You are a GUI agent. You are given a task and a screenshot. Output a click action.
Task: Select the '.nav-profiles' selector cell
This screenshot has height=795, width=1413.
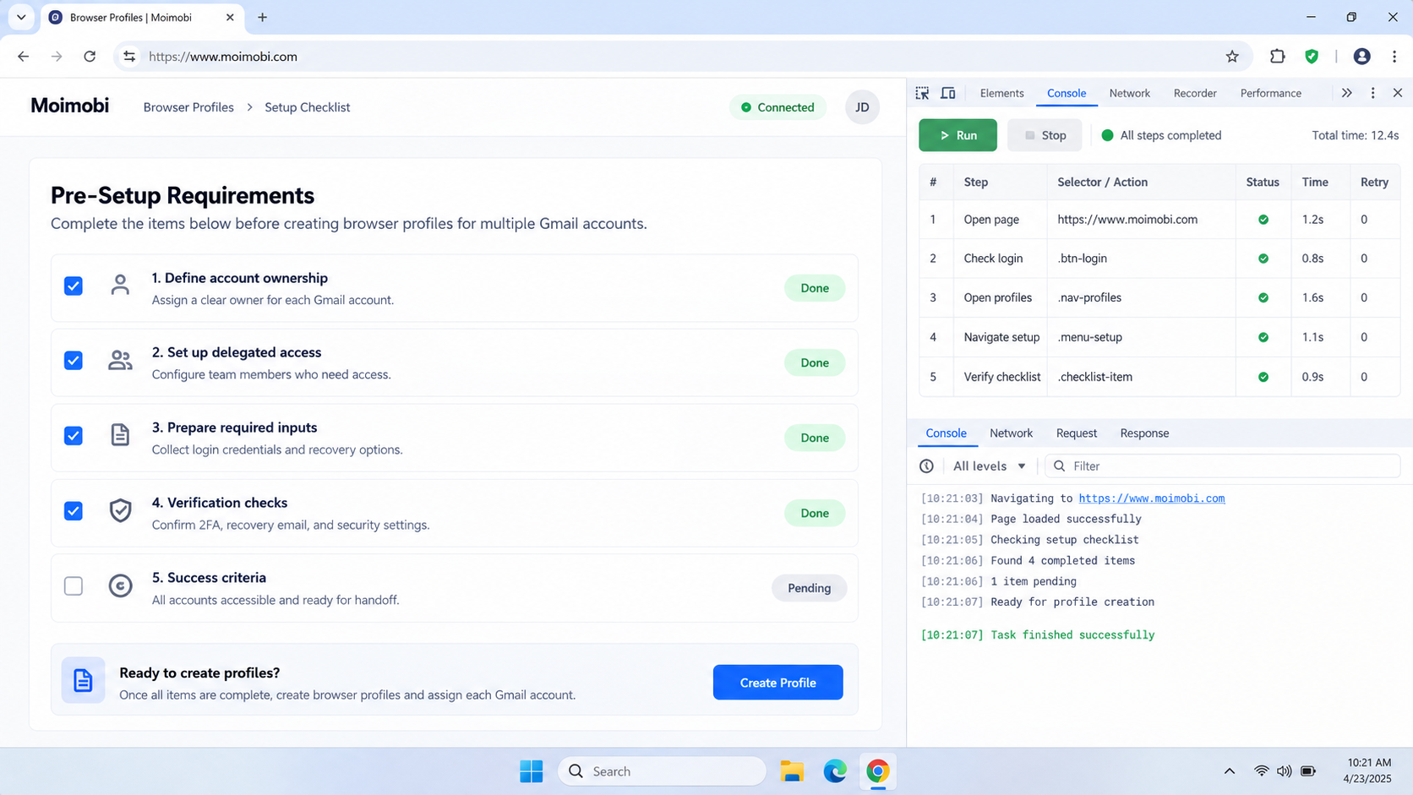1141,297
